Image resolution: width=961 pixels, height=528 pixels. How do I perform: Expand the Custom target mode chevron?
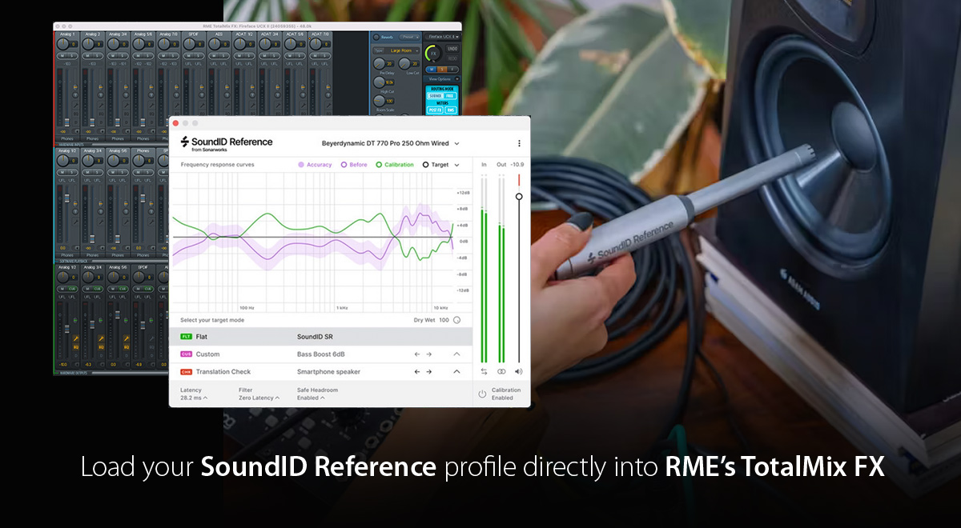[x=456, y=354]
